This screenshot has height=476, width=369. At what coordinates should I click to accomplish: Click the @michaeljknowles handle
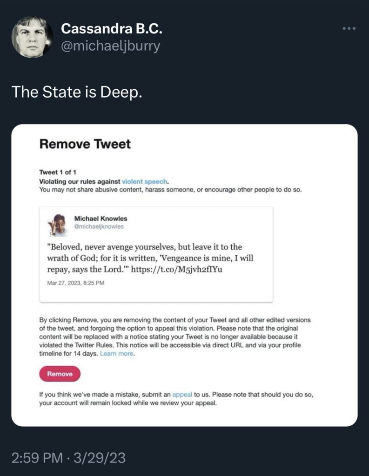pos(99,226)
